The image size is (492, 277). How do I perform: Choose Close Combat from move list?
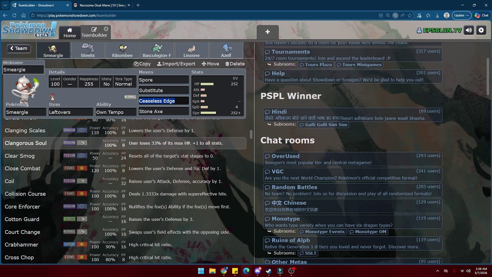click(125, 169)
